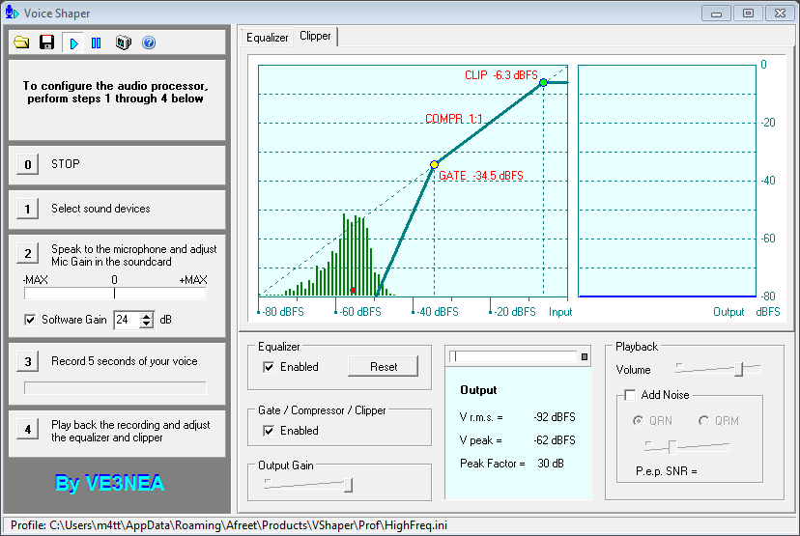Click the '-40 dBFS' input axis label
This screenshot has width=800, height=536.
(x=438, y=312)
